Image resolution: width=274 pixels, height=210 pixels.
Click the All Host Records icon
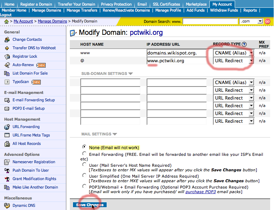pyautogui.click(x=7, y=144)
